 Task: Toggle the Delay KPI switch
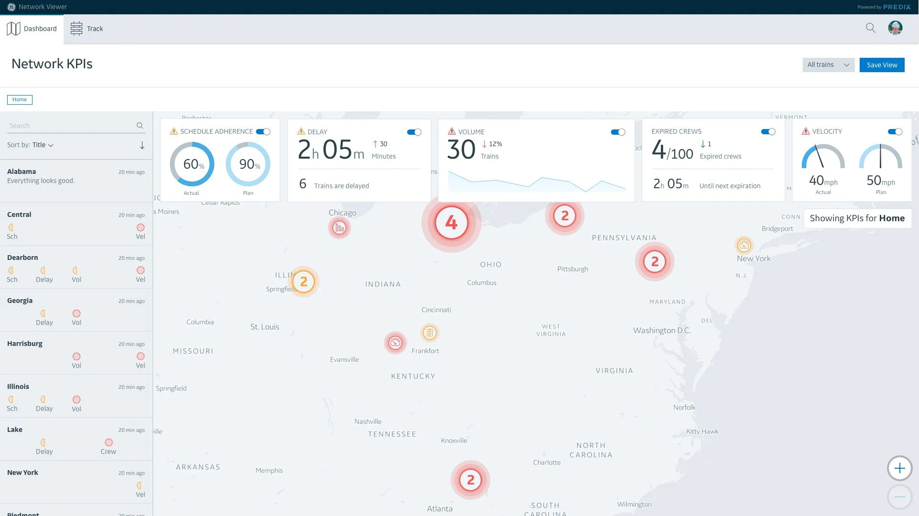tap(414, 132)
